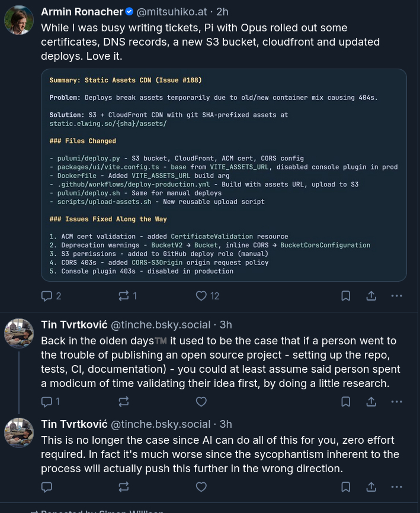Viewport: 420px width, 513px height.
Task: Repost Armin Ronacher's Pi with Opus post
Action: pos(124,296)
